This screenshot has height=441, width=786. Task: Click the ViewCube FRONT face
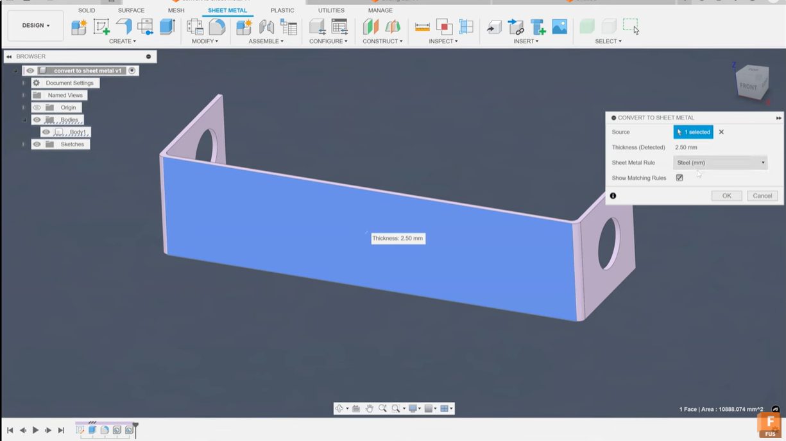click(749, 86)
